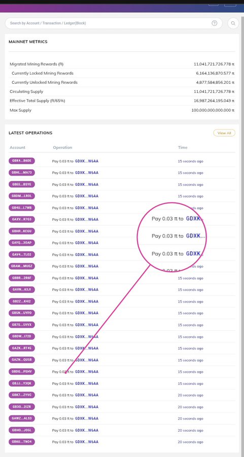
Task: Open GDXK...W6AA recipient in GBSN...UYPD row
Action: pyautogui.click(x=86, y=313)
